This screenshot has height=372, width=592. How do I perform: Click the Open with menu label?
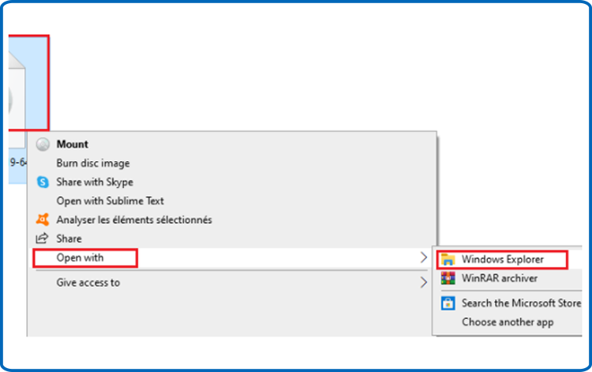[x=80, y=257]
